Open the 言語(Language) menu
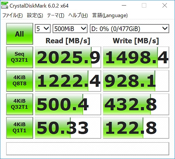Viewport: 175px width, 159px height. click(x=110, y=15)
